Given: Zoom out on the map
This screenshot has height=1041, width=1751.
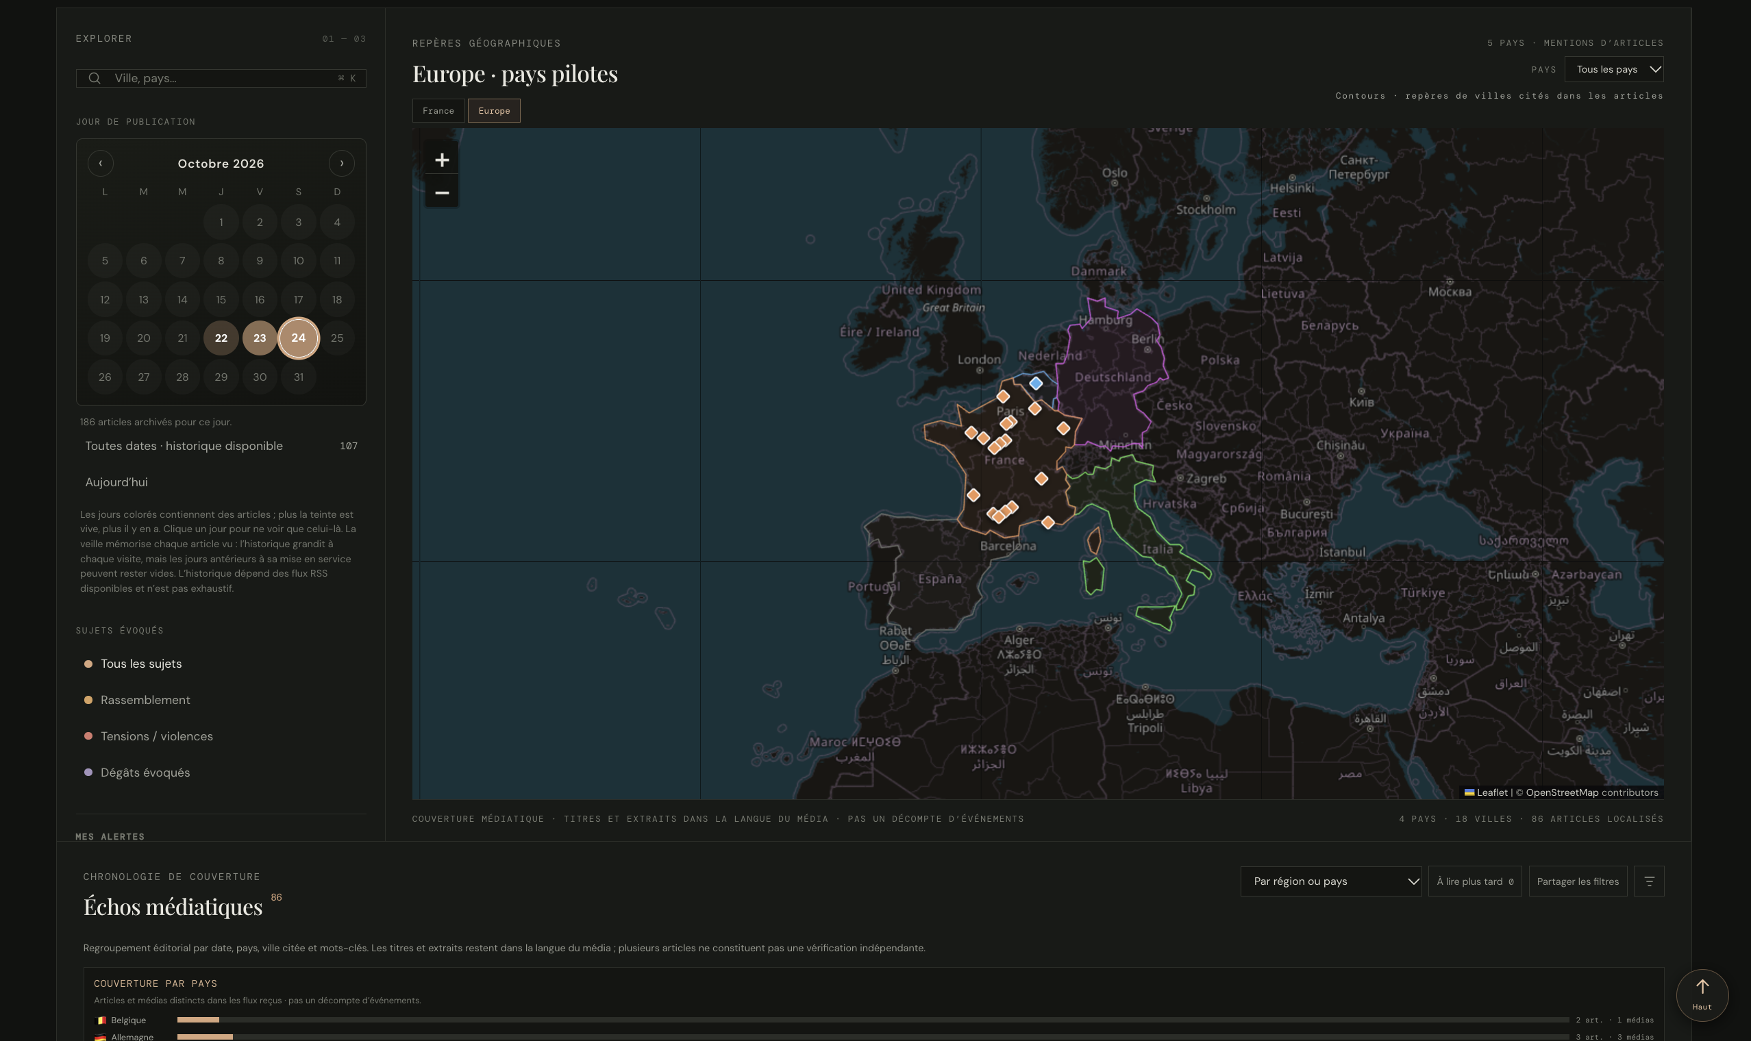Looking at the screenshot, I should click(x=442, y=192).
